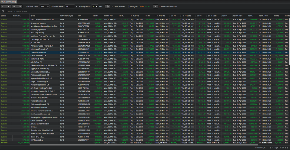Image resolution: width=290 pixels, height=150 pixels.
Task: Select the Ypf Energia Electrica S.A. cell
Action: [x=44, y=39]
